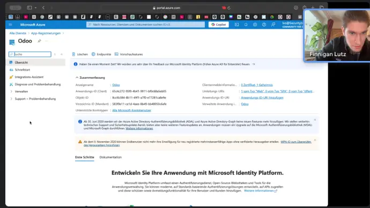The height and width of the screenshot is (208, 370).
Task: Click the Finnigan Lutz webcam thumbnail
Action: coord(337,35)
